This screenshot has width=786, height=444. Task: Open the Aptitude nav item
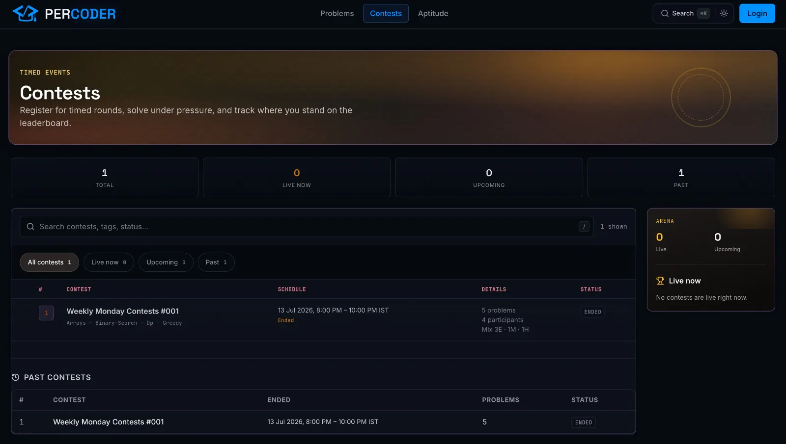click(x=433, y=13)
